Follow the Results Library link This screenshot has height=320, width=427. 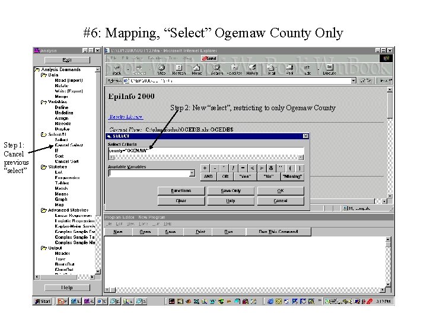[x=126, y=117]
